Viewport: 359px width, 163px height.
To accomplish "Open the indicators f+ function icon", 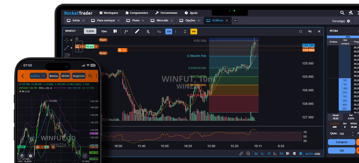I will pyautogui.click(x=126, y=31).
